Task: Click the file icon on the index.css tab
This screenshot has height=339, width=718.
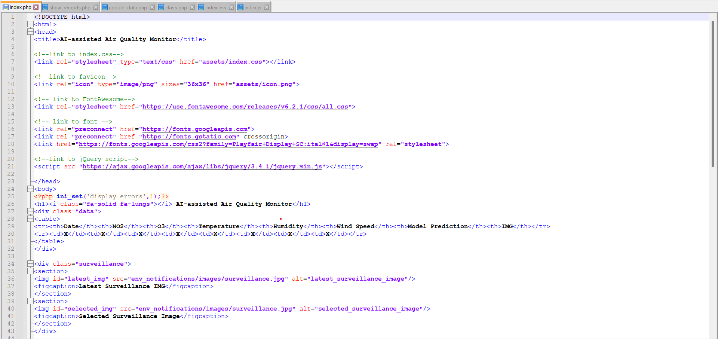Action: click(x=201, y=7)
